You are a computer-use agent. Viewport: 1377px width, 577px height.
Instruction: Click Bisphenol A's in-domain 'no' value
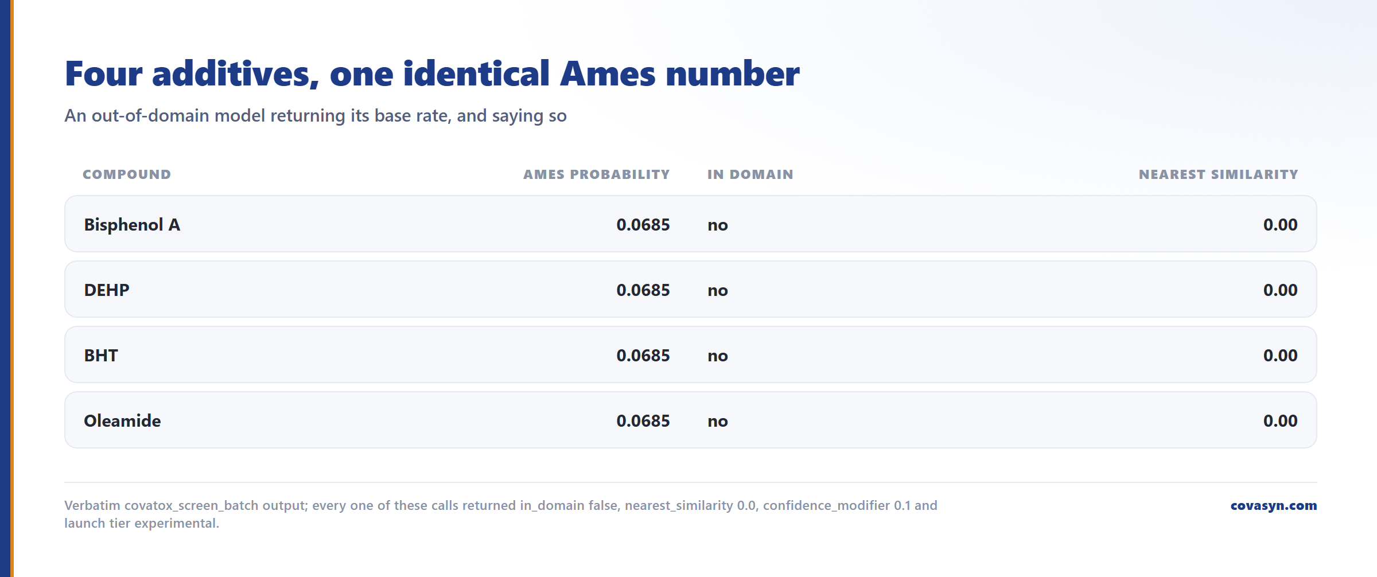718,225
